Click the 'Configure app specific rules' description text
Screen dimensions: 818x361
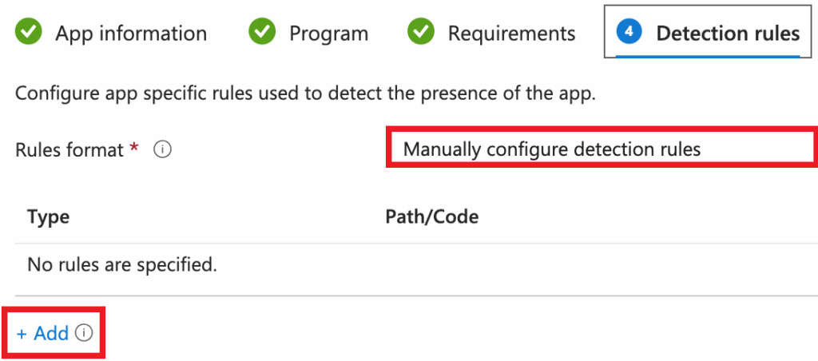305,93
